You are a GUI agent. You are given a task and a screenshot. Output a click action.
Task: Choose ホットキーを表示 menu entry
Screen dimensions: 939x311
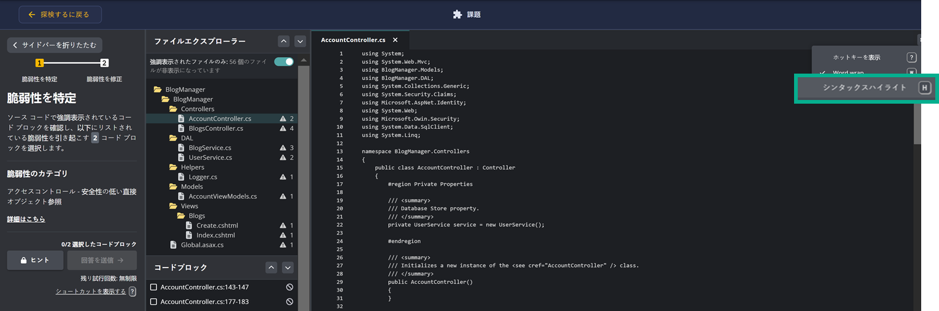coord(857,57)
